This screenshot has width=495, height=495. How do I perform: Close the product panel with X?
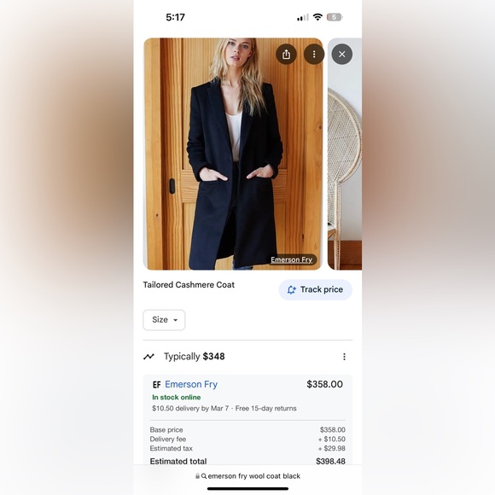click(x=342, y=55)
